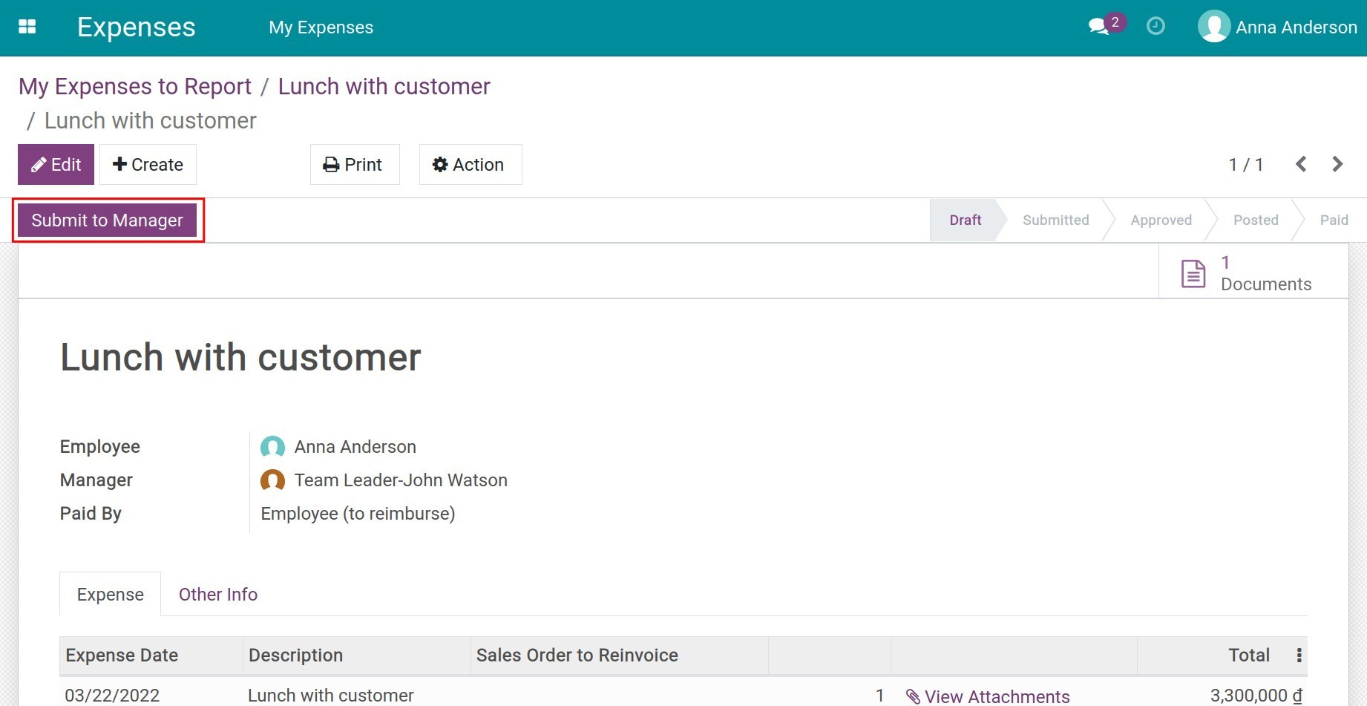Click Anna Anderson's user avatar in header
The height and width of the screenshot is (706, 1367).
pos(1214,27)
